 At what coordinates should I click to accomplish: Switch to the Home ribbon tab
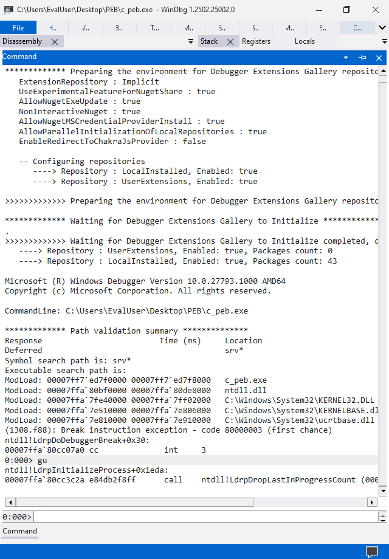click(x=53, y=27)
